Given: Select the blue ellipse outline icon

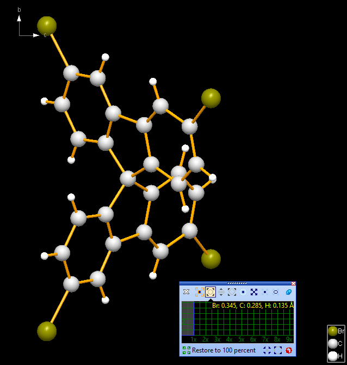Looking at the screenshot, I should click(x=276, y=292).
